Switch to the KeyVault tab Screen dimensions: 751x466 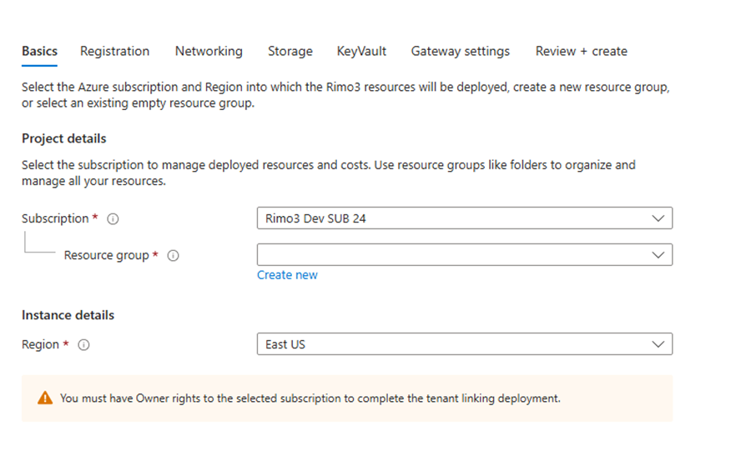361,52
